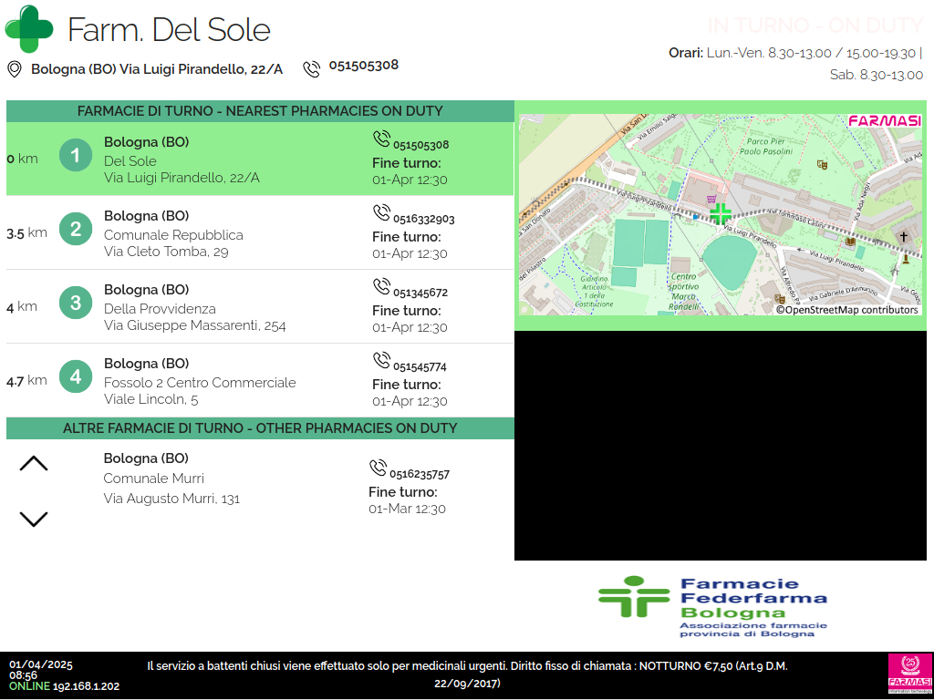Select the number 1 circle badge

76,155
